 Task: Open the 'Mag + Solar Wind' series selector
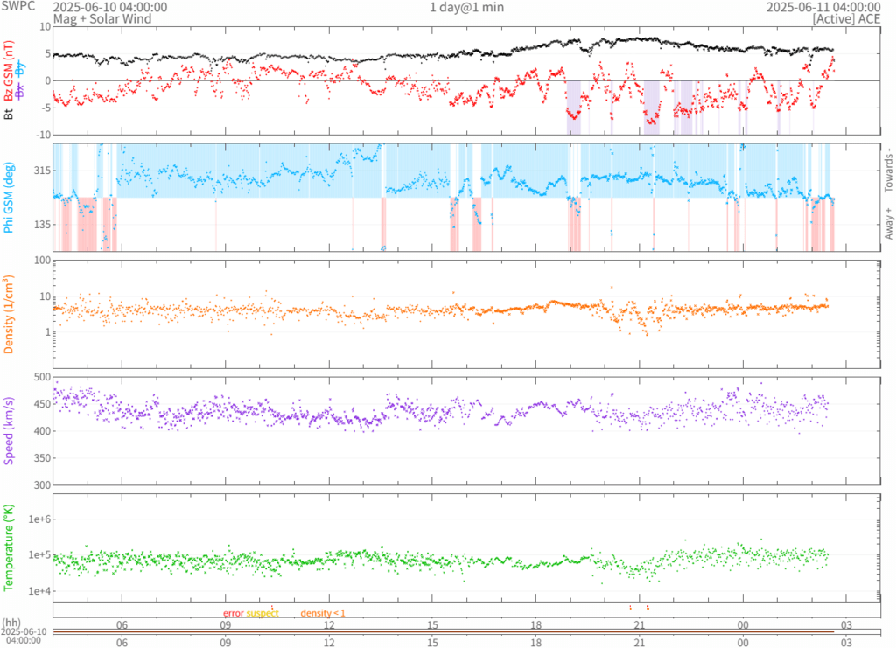(x=102, y=19)
